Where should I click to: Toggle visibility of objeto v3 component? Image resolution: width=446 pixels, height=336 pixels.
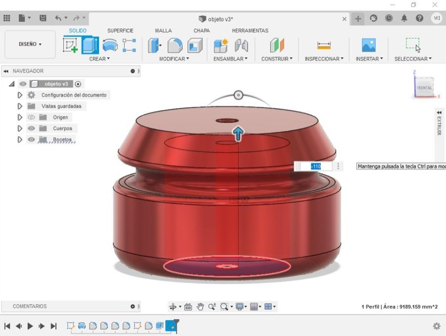pos(23,84)
